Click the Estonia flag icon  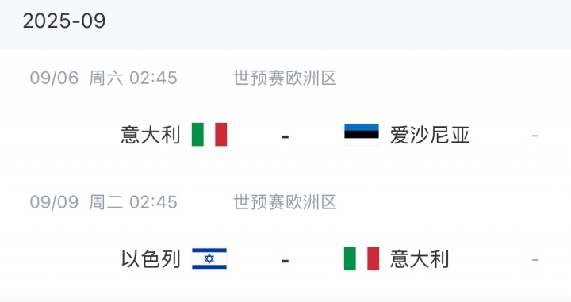coord(362,134)
